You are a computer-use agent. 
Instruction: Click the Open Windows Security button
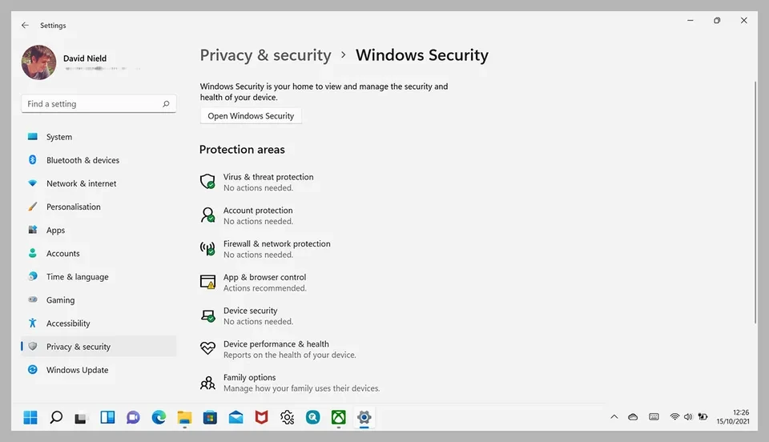click(251, 116)
